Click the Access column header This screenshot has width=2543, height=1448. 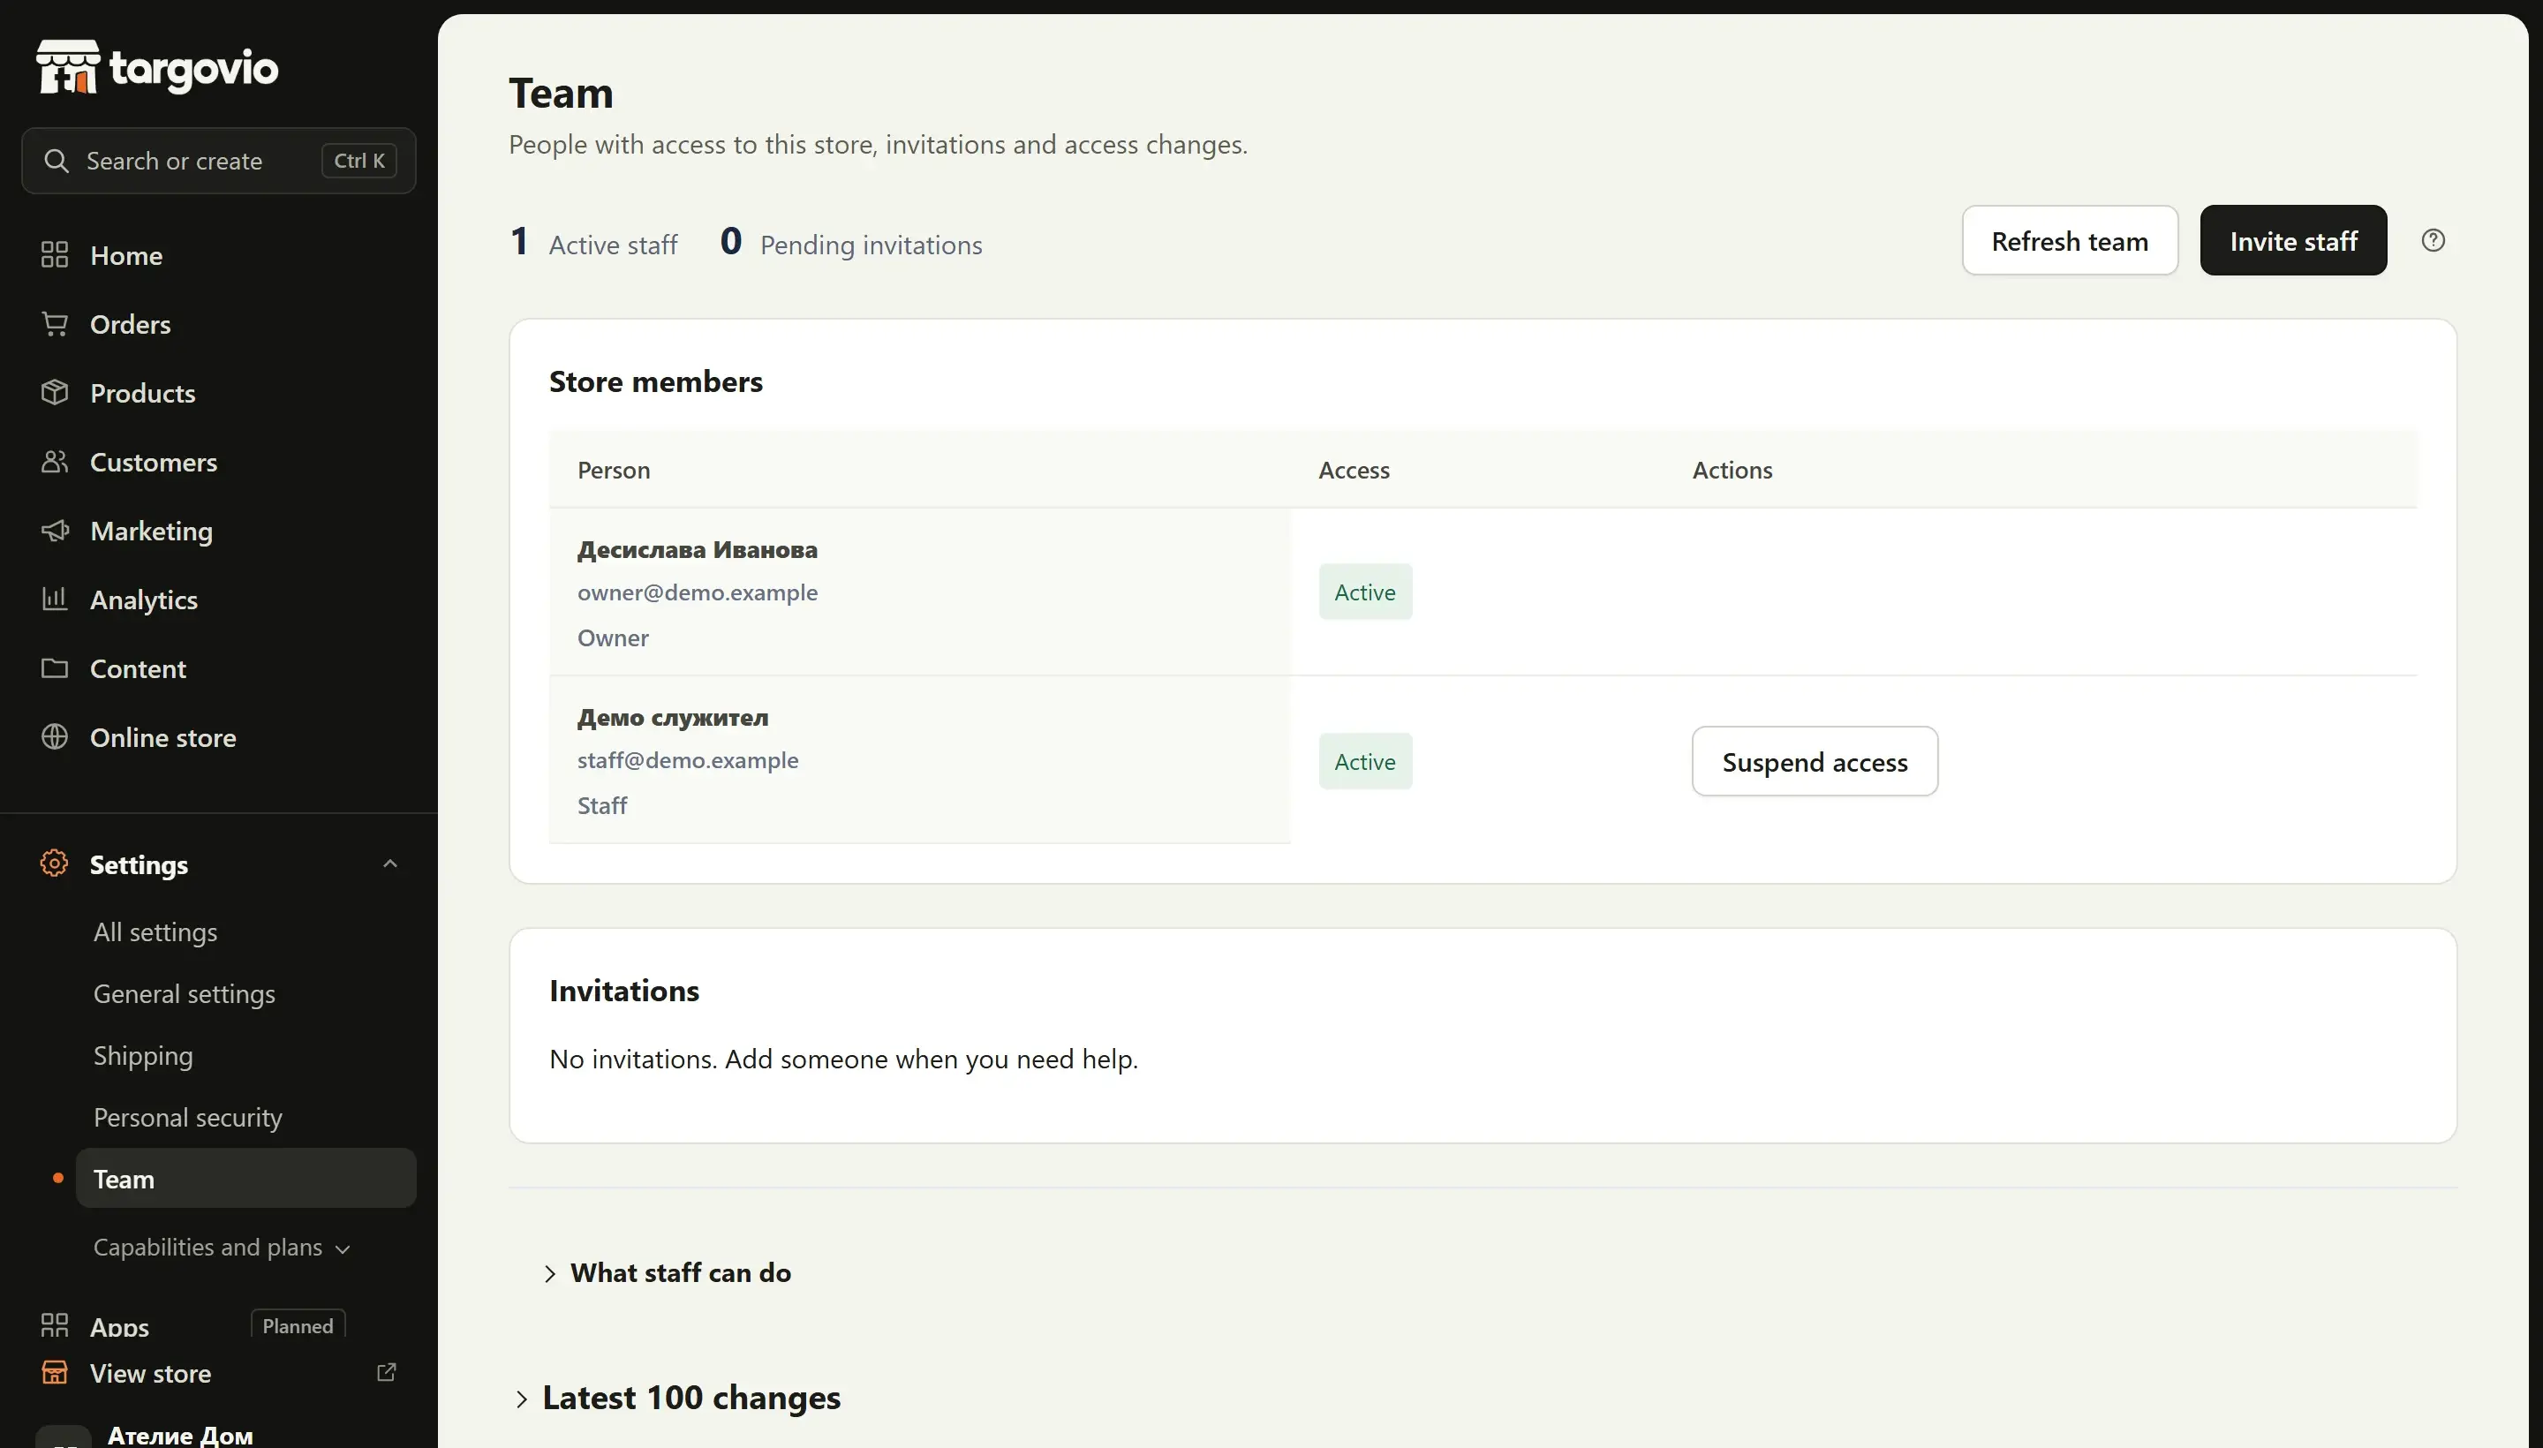(x=1354, y=471)
